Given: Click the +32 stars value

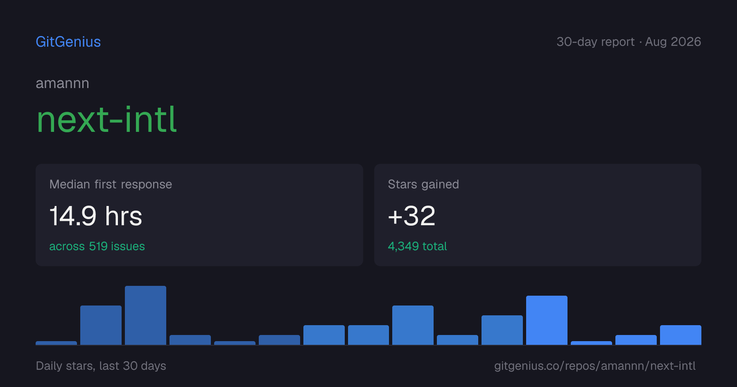Looking at the screenshot, I should pyautogui.click(x=411, y=216).
